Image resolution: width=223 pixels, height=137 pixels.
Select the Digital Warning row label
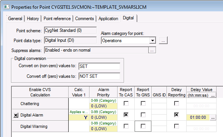pos(40,126)
